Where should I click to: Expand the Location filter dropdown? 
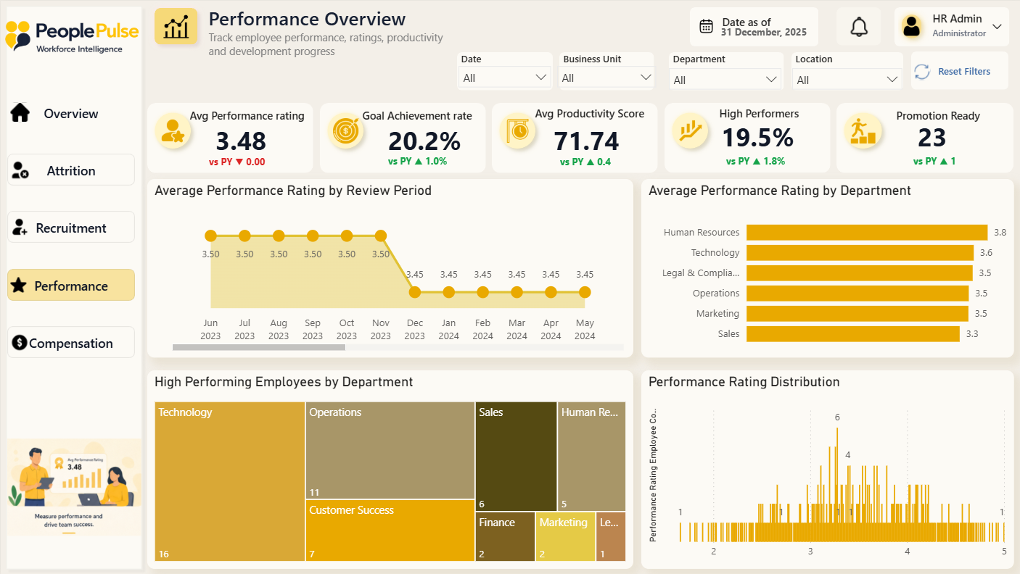pos(847,79)
